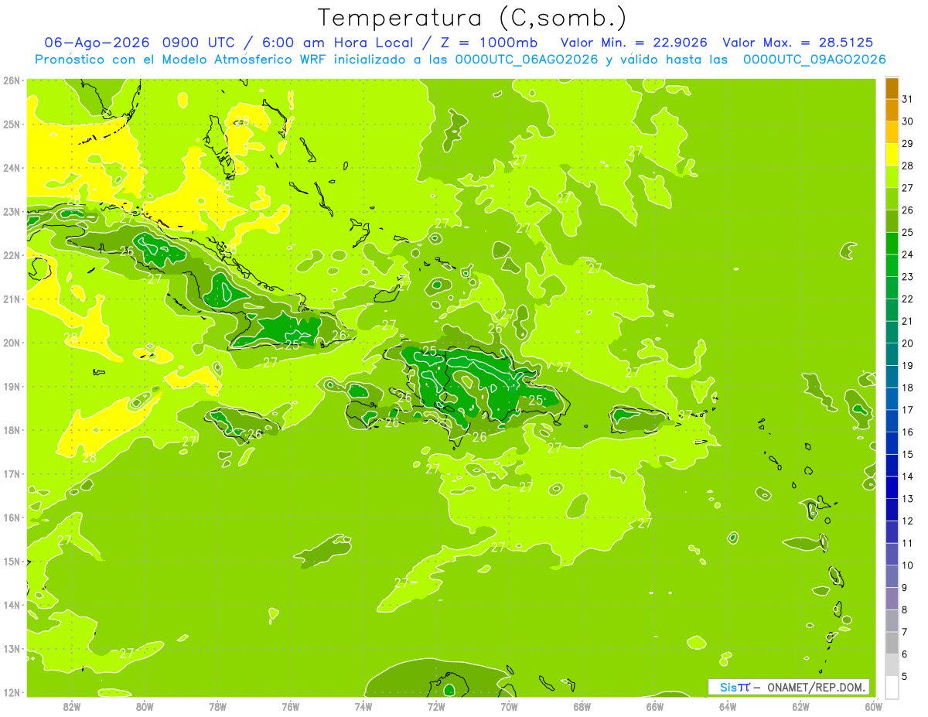
Task: Click the latitude axis label "17N"
Action: [x=12, y=474]
